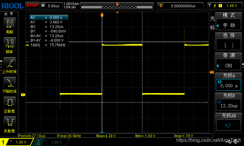Select channel 1 tab at 1.00 V
The height and width of the screenshot is (146, 244).
[17, 142]
